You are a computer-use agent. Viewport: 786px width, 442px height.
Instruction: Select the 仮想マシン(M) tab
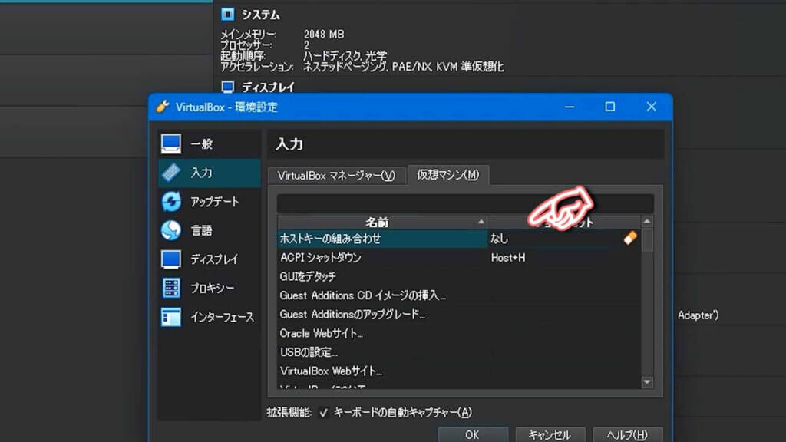click(448, 175)
